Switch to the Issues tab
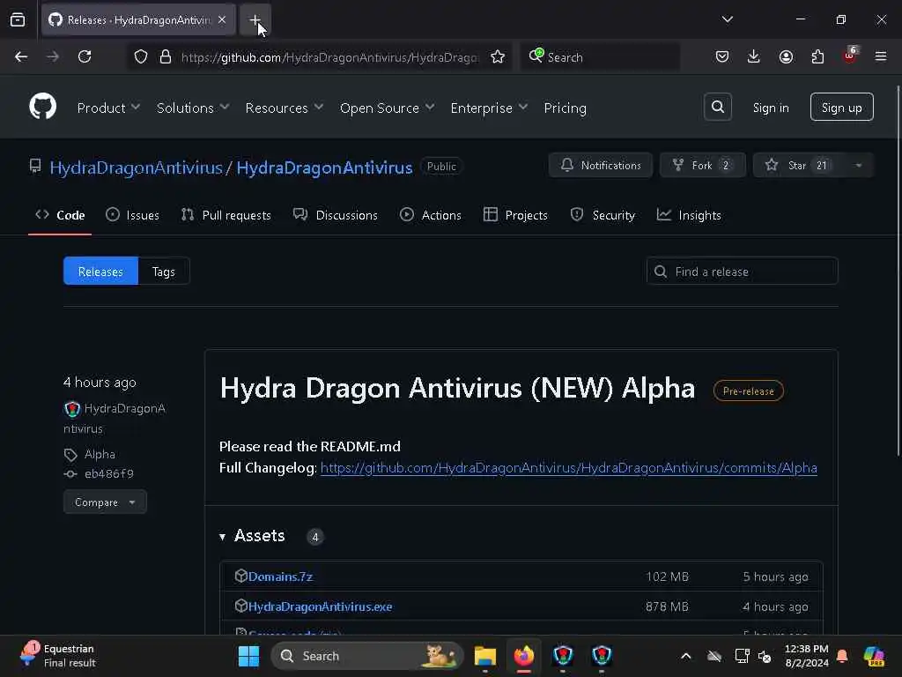The width and height of the screenshot is (902, 677). 132,215
